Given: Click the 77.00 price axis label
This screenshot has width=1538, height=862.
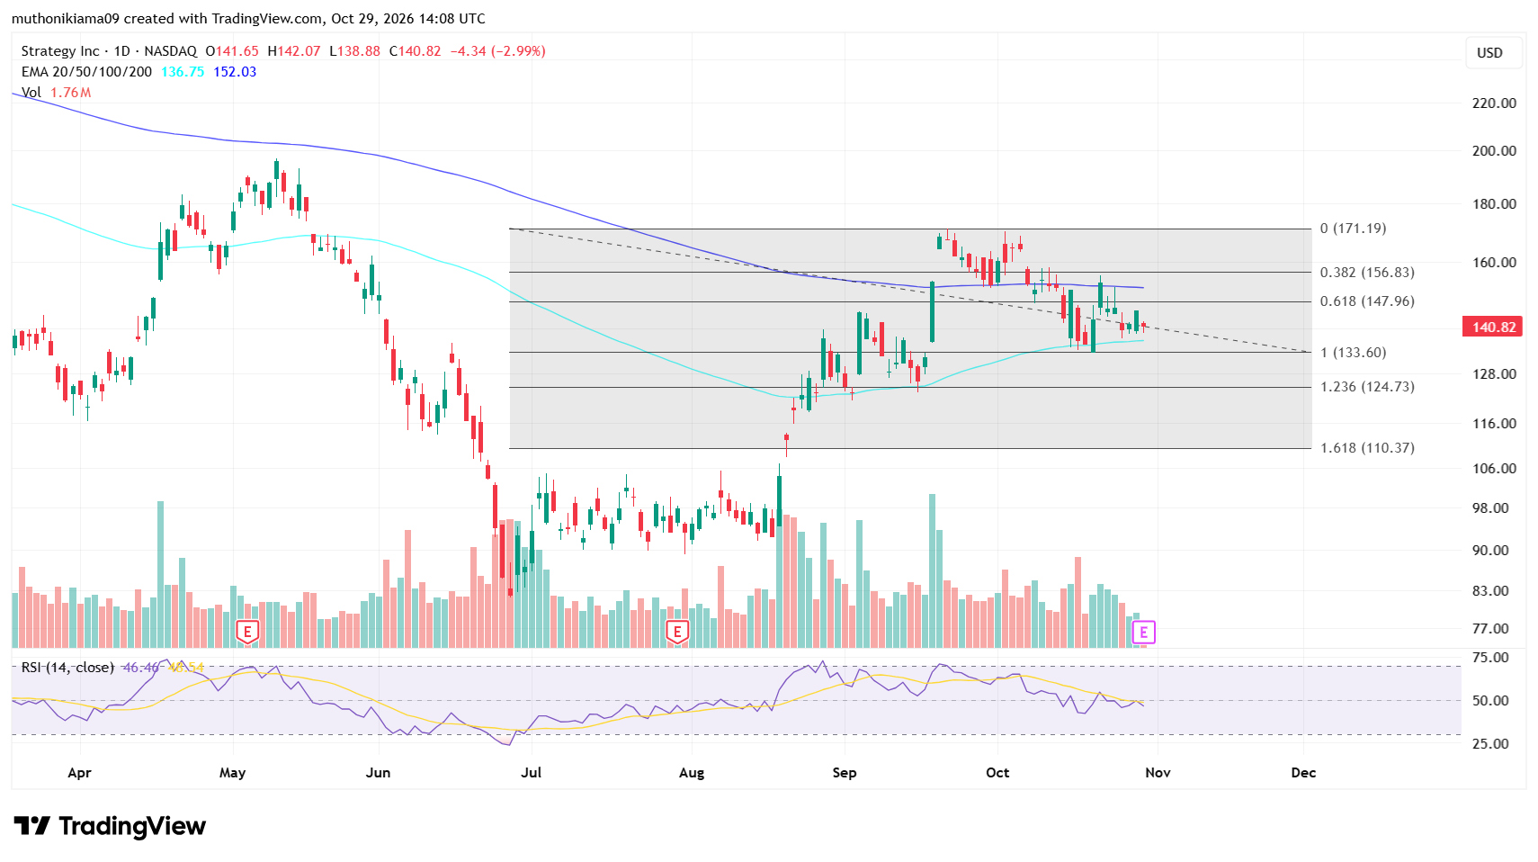Looking at the screenshot, I should coord(1490,629).
